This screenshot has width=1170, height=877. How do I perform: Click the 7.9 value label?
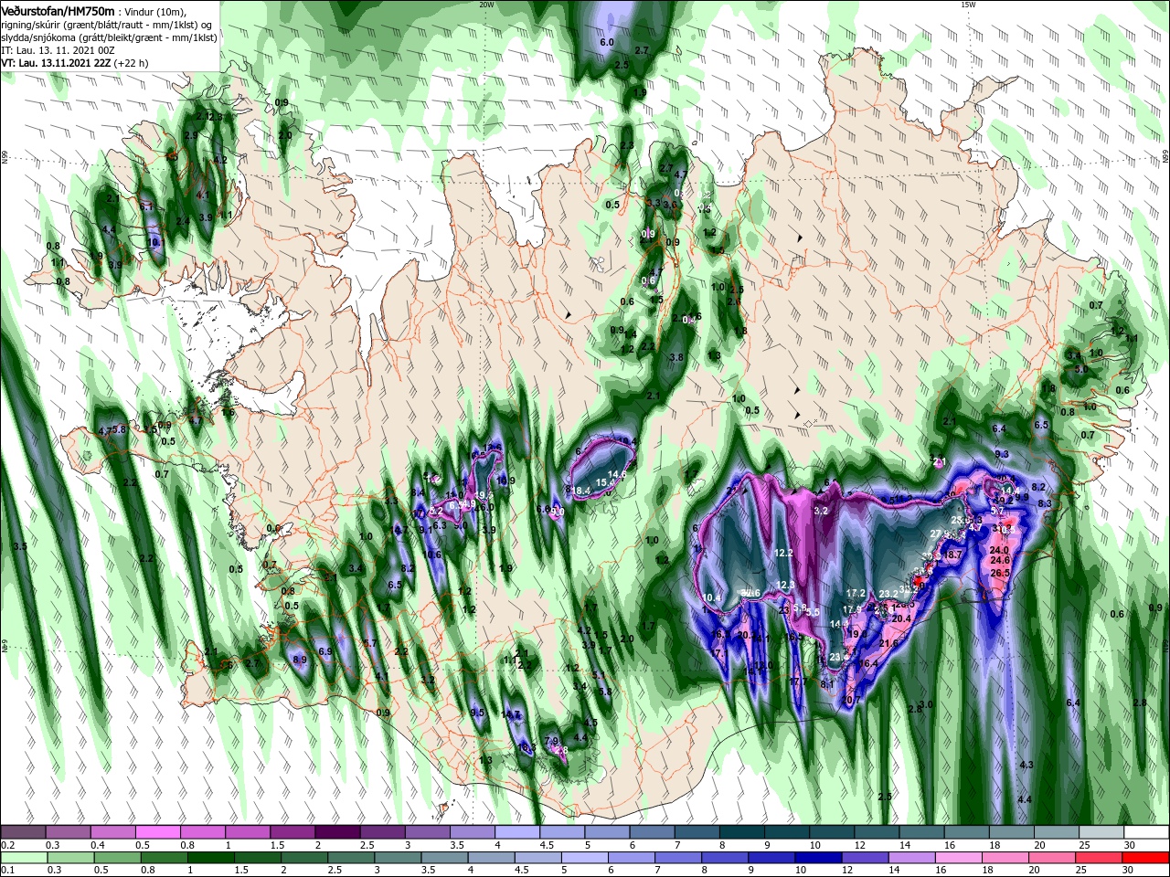[551, 741]
